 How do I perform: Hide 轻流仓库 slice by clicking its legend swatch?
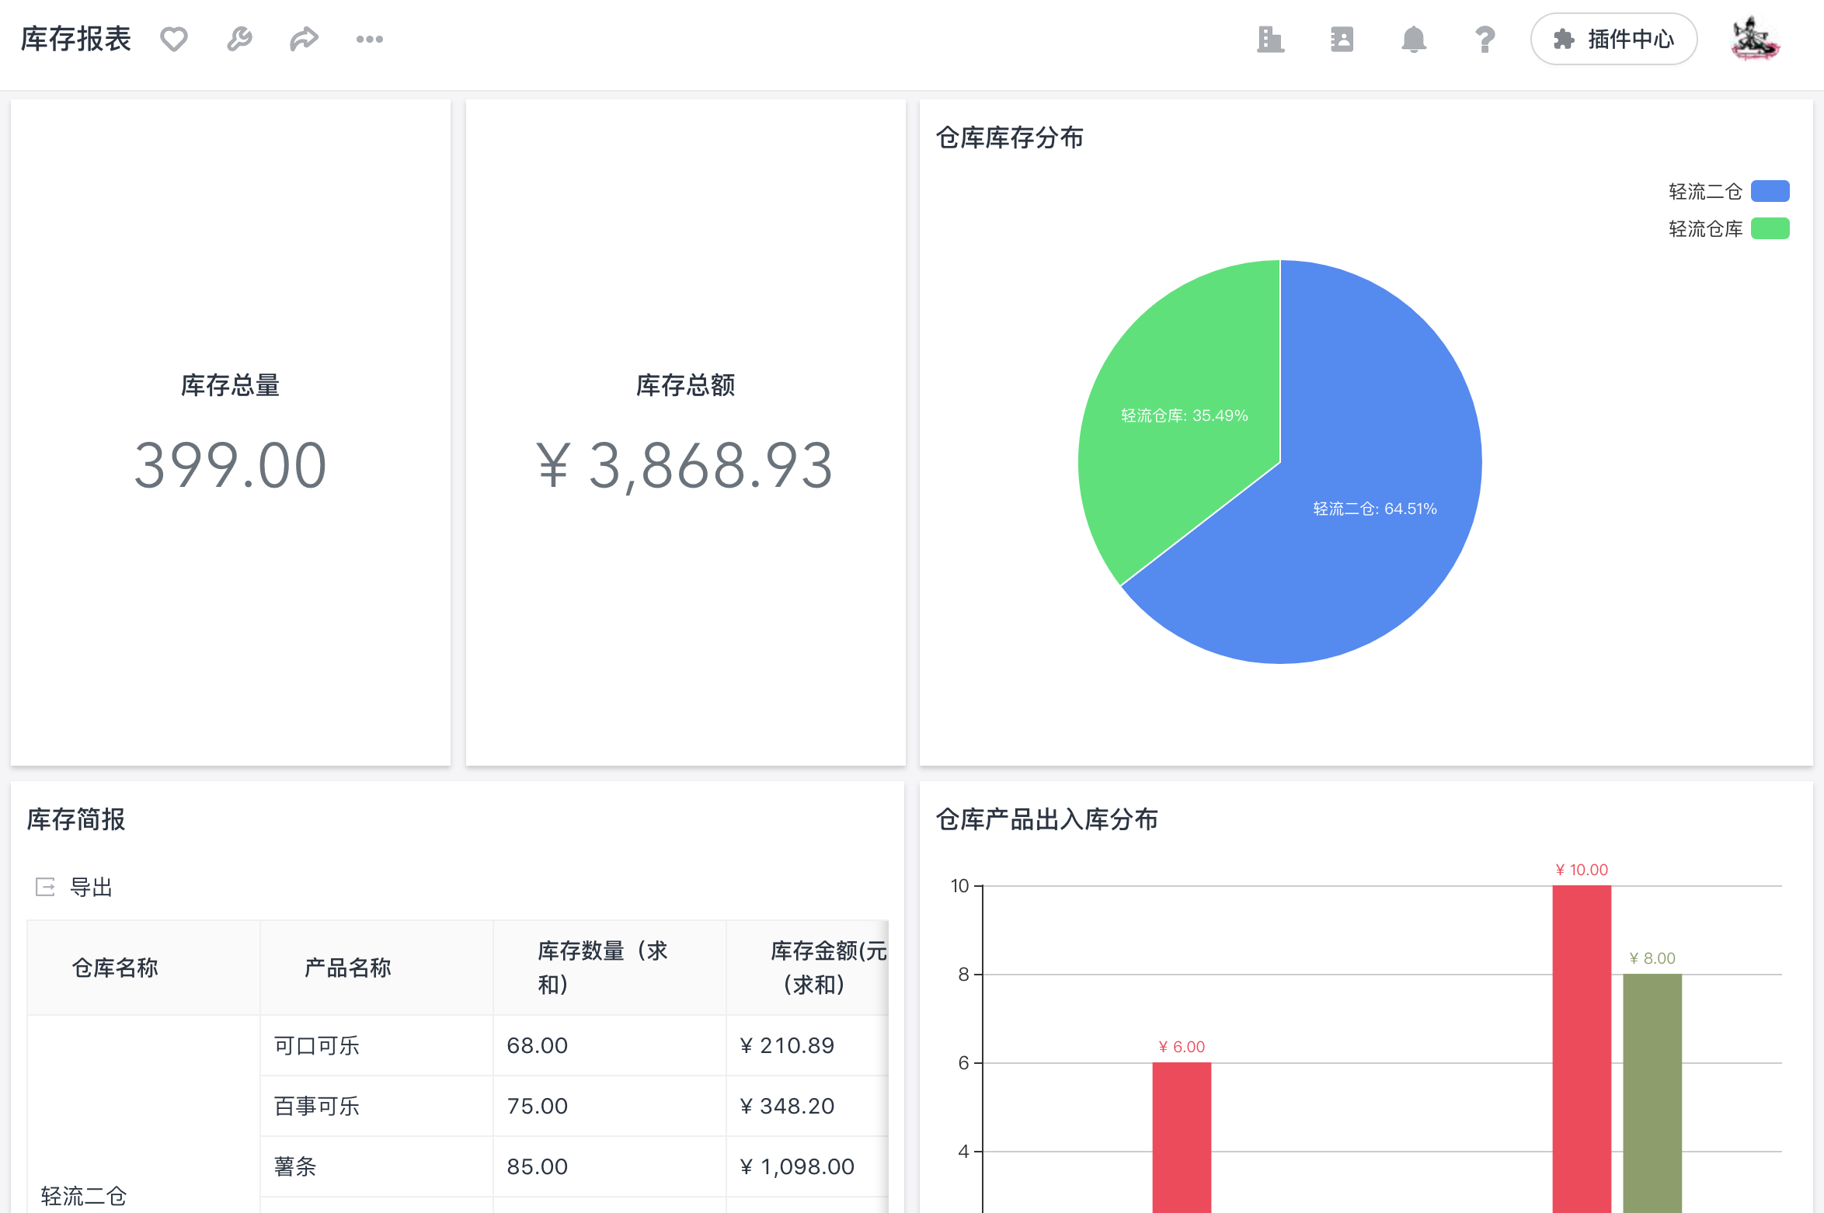1770,228
